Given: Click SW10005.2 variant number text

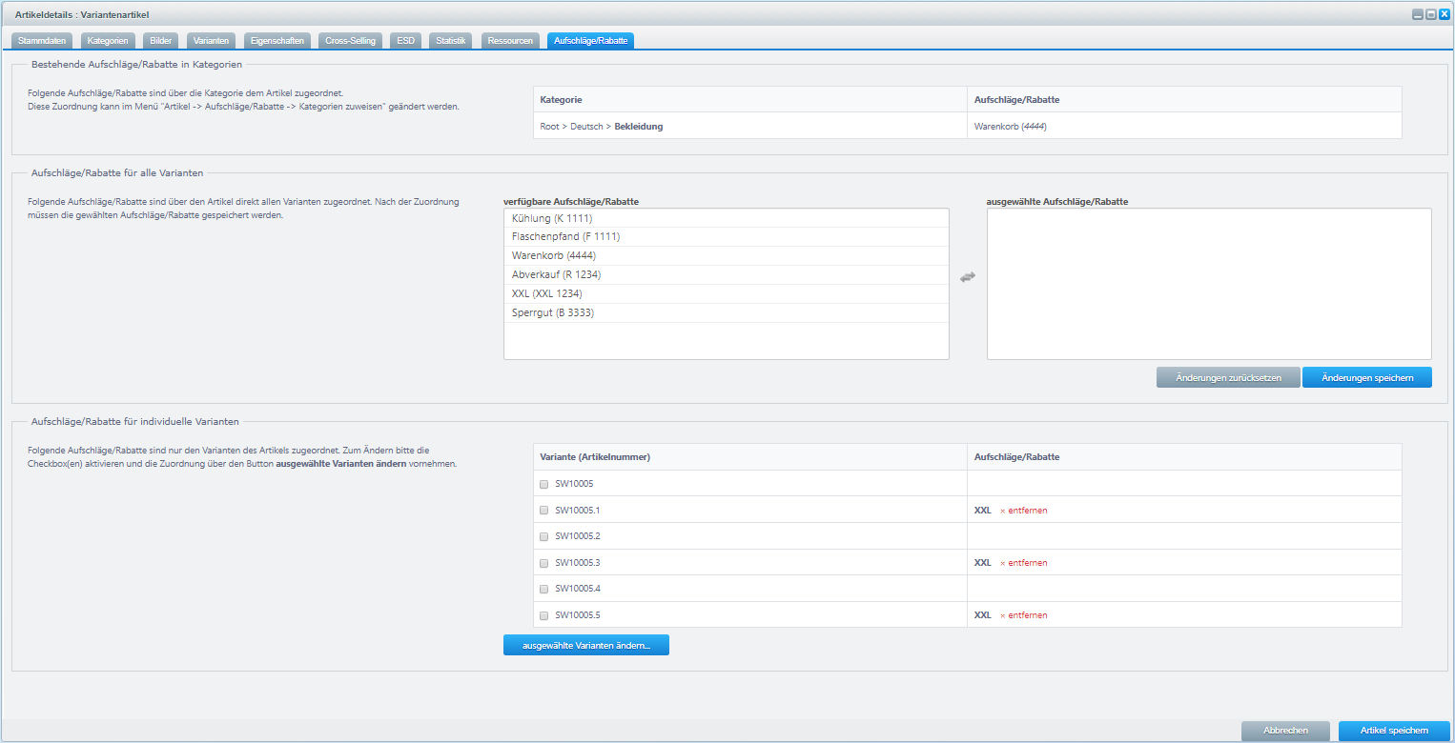Looking at the screenshot, I should 578,536.
